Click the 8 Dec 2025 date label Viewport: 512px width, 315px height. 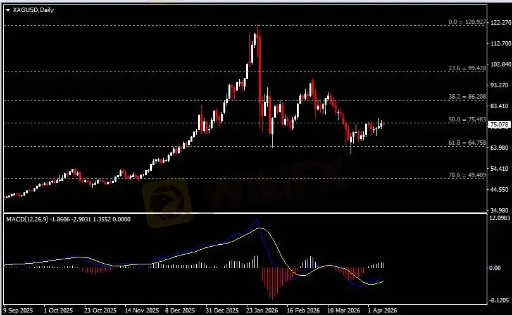click(180, 310)
